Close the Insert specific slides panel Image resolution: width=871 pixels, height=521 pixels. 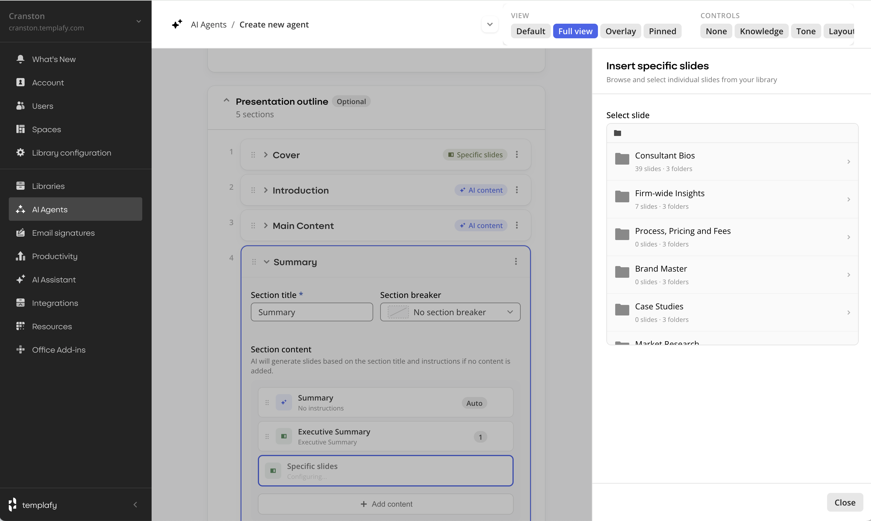(x=845, y=502)
